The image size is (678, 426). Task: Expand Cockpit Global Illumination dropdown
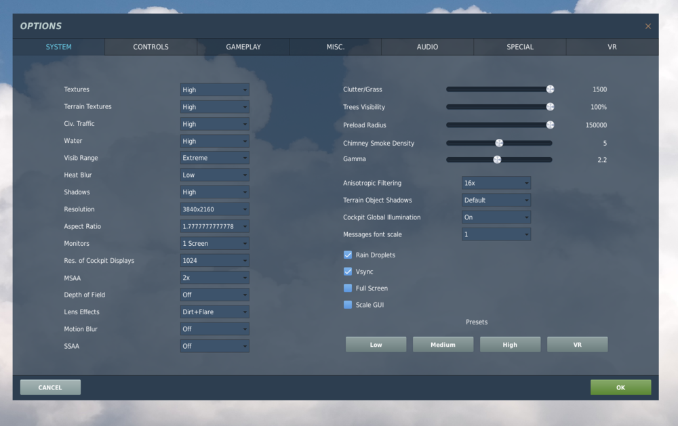coord(496,217)
